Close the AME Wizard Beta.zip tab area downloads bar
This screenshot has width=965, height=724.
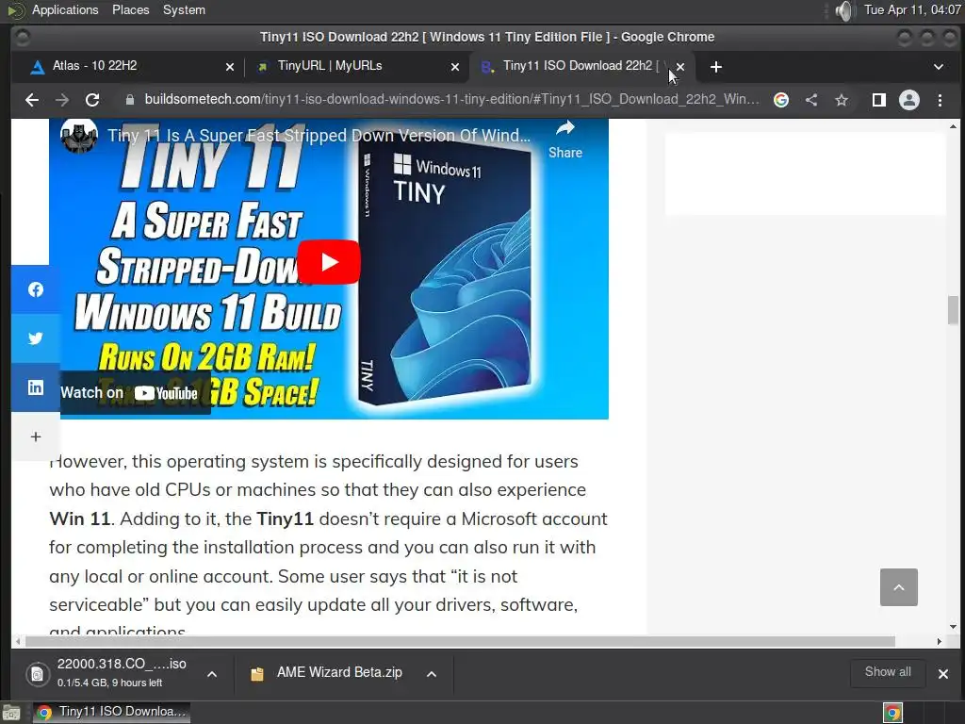pos(942,674)
